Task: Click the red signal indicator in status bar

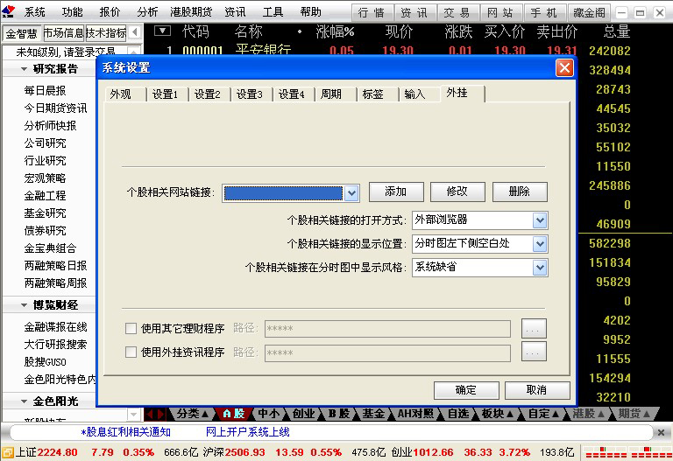Action: 627,452
